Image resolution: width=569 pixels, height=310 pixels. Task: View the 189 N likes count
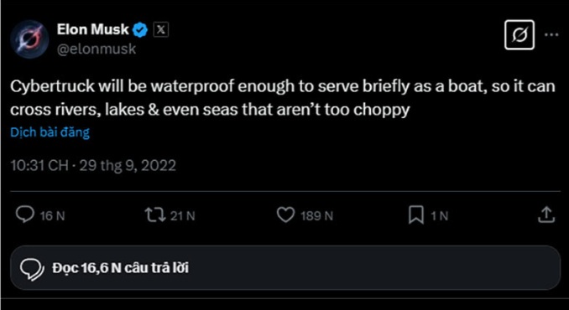(x=316, y=216)
